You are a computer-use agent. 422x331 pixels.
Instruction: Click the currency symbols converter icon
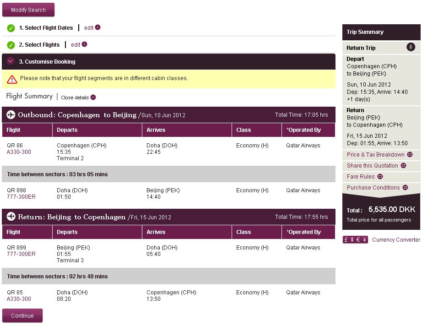tap(355, 240)
